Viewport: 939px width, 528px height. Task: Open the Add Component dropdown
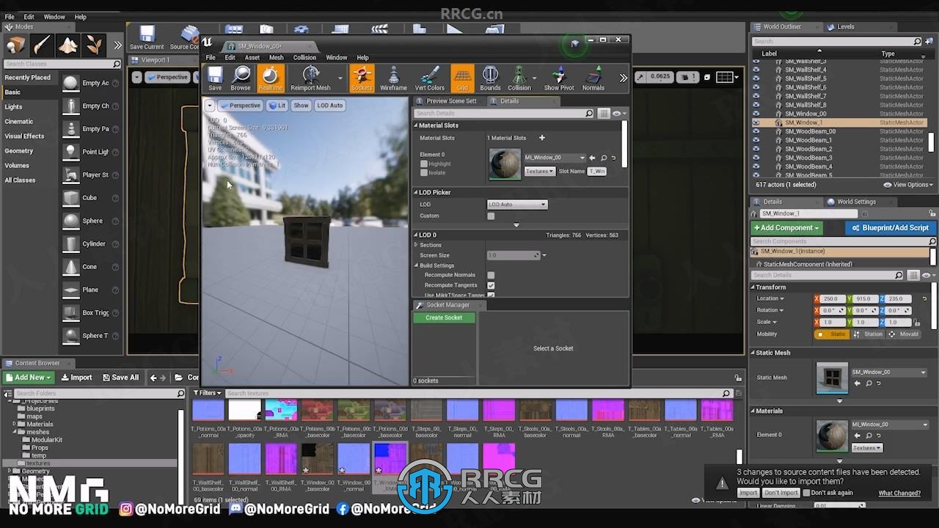pos(786,228)
